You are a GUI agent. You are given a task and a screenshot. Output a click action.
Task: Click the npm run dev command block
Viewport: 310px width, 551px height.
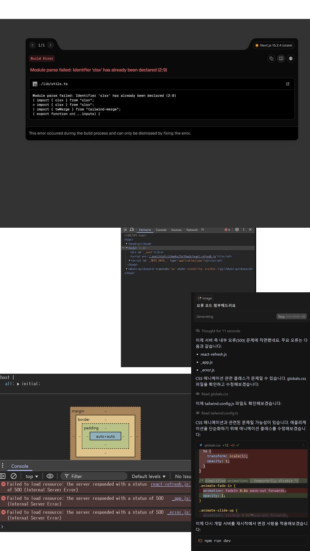251,541
